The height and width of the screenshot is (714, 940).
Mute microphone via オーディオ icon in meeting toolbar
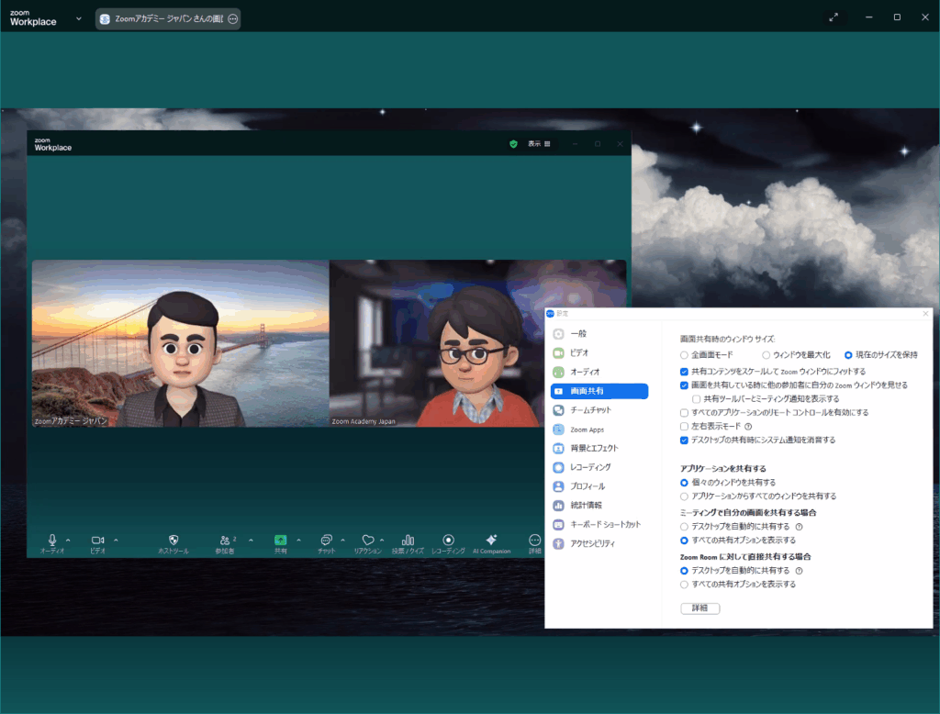(52, 541)
